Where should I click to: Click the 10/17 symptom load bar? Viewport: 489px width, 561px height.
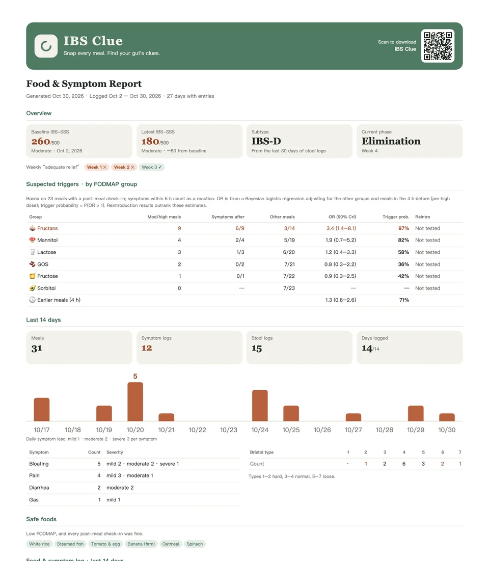42,409
